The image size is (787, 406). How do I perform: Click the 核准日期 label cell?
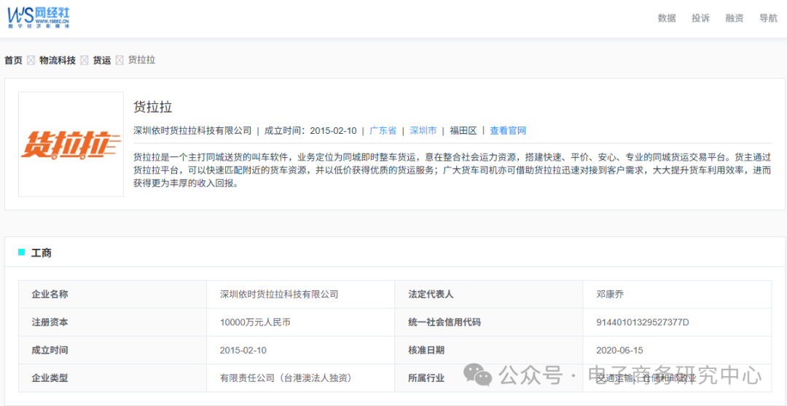click(x=488, y=351)
